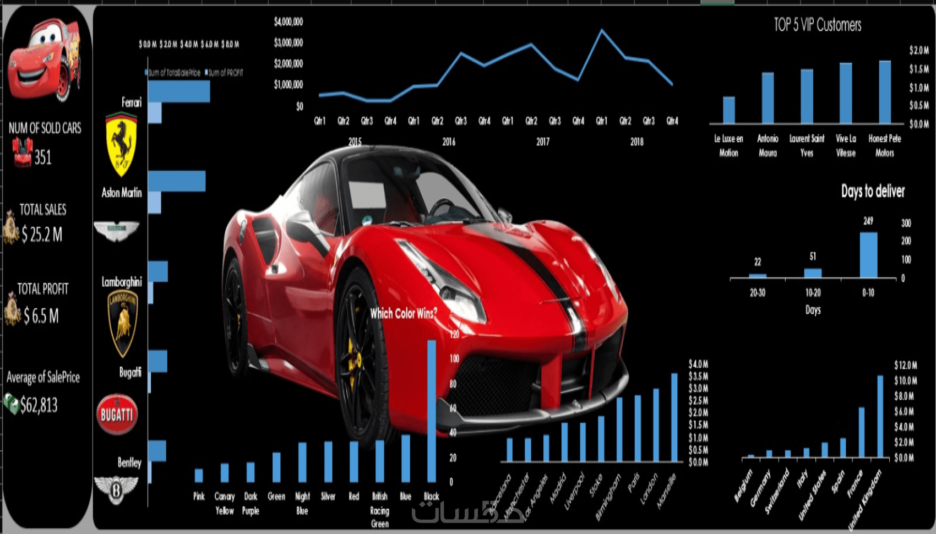
Task: Select Aston Martin's total sale price bar
Action: tap(177, 181)
